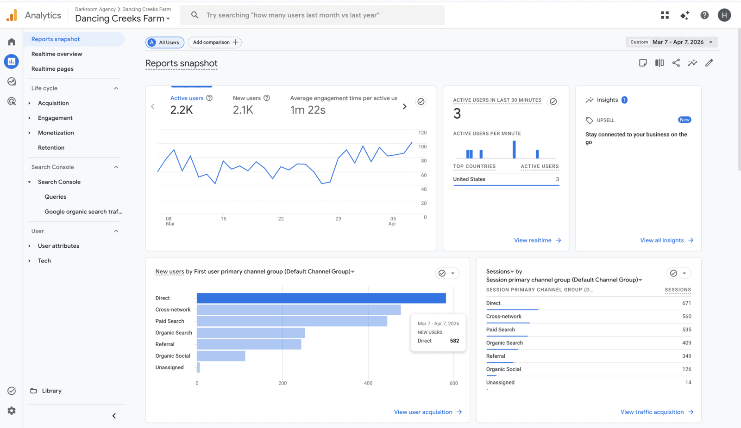
Task: Click the edit comparisons columns icon
Action: [659, 63]
